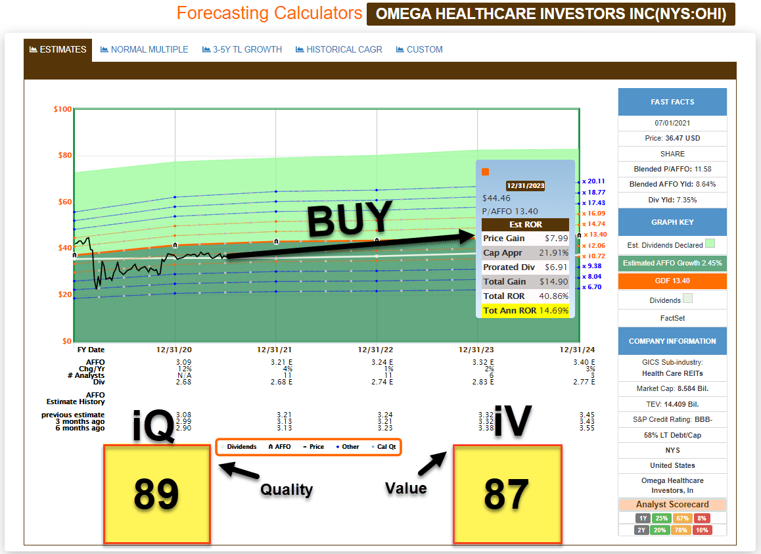Viewport: 761px width, 554px height.
Task: Click the GRAPH KEY header
Action: pyautogui.click(x=672, y=222)
